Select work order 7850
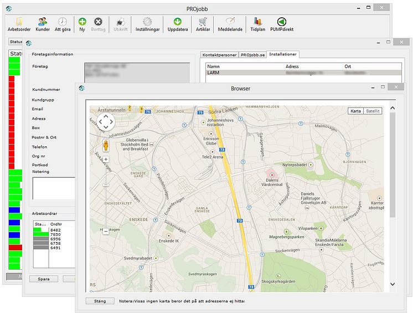413x313 pixels. [55, 234]
